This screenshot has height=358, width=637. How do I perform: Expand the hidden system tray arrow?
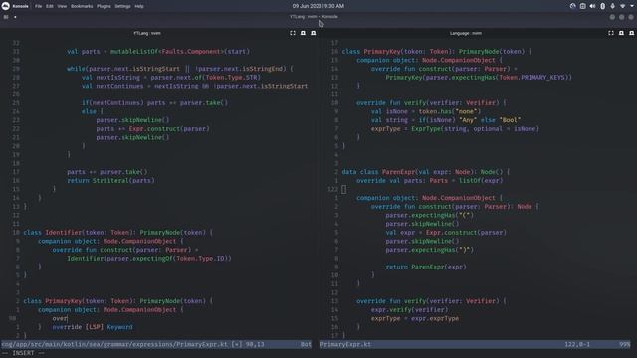(632, 6)
